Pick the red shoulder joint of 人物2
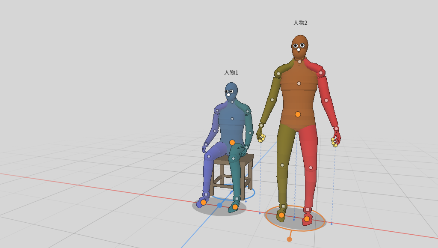 point(321,73)
